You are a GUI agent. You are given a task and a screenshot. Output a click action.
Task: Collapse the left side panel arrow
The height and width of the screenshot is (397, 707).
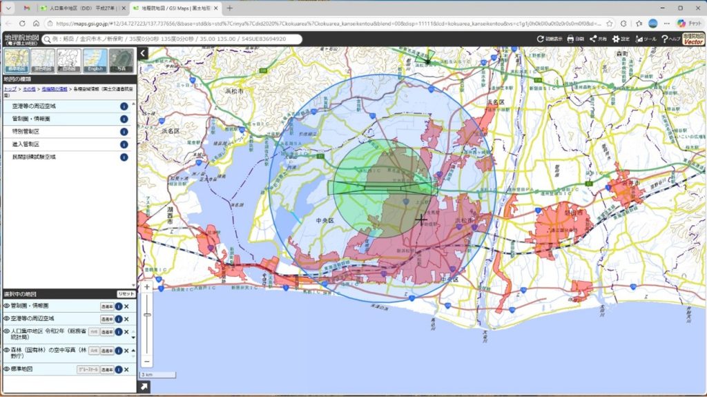143,53
